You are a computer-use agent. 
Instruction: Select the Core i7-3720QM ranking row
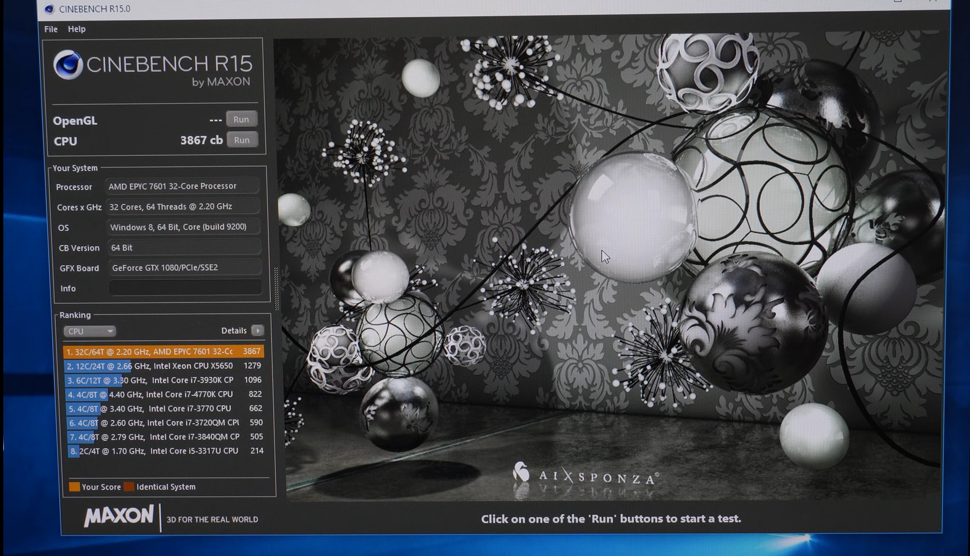[166, 423]
